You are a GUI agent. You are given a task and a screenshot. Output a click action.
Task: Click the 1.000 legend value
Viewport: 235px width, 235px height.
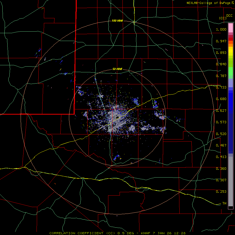point(221,30)
